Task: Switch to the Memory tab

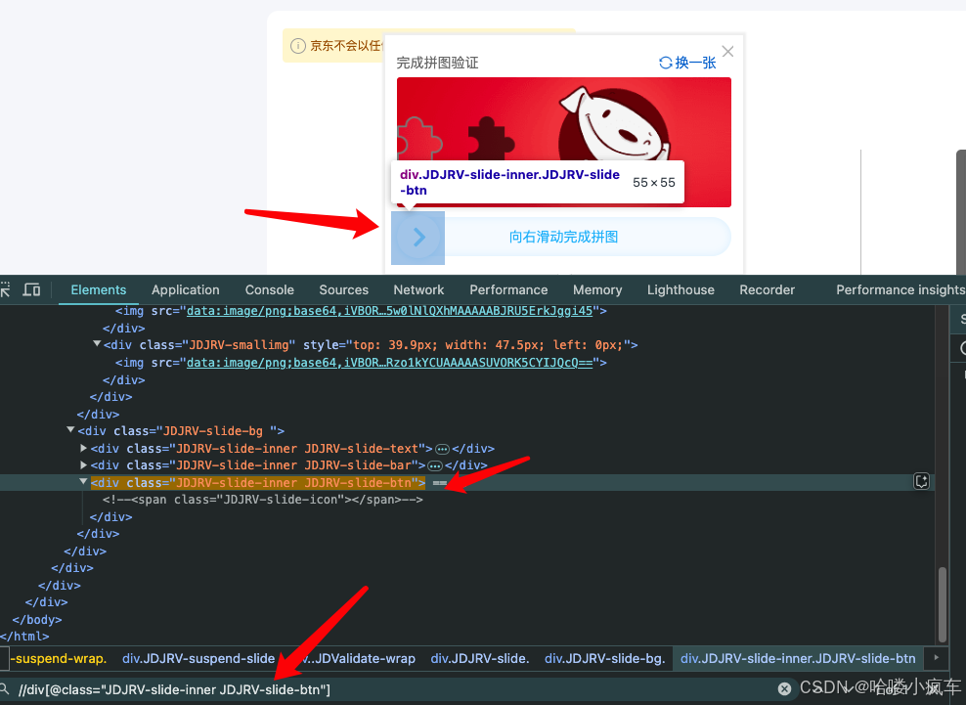Action: (597, 289)
